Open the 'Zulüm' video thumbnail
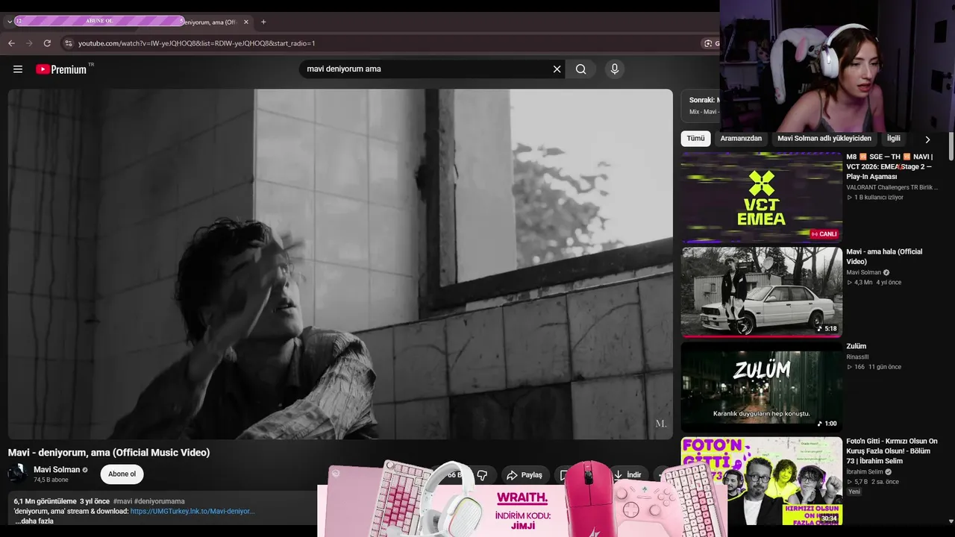The width and height of the screenshot is (955, 537). pos(762,387)
